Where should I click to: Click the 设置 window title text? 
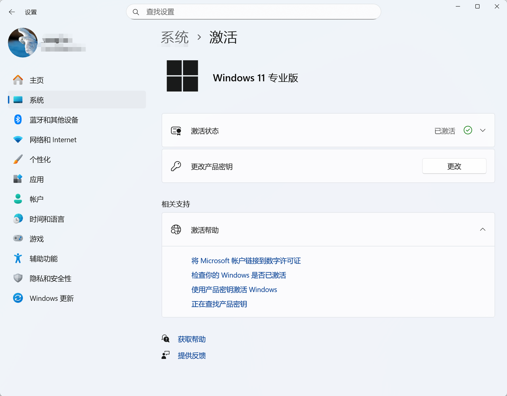(x=31, y=12)
